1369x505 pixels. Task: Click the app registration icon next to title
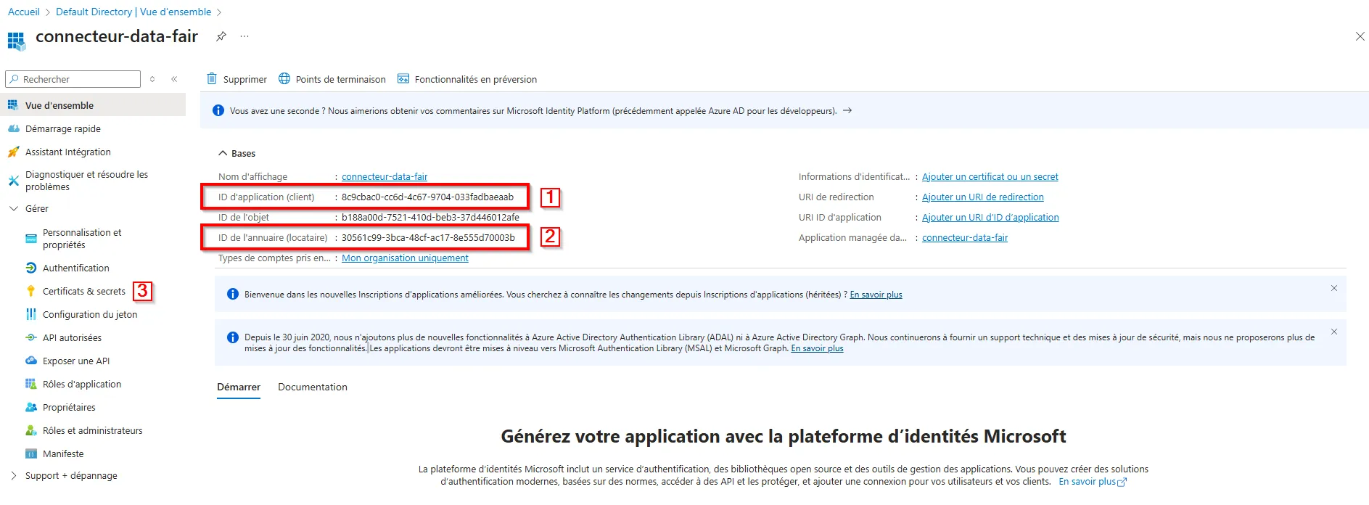[x=16, y=41]
